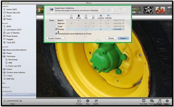Image resolution: width=174 pixels, height=107 pixels.
Task: Open the Themes chooser icon
Action: (x=152, y=101)
